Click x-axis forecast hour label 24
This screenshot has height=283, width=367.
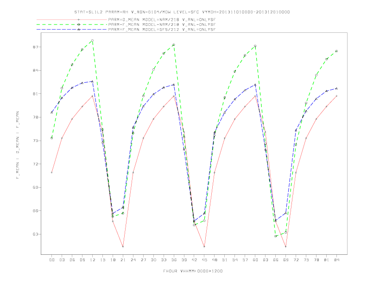click(x=133, y=260)
